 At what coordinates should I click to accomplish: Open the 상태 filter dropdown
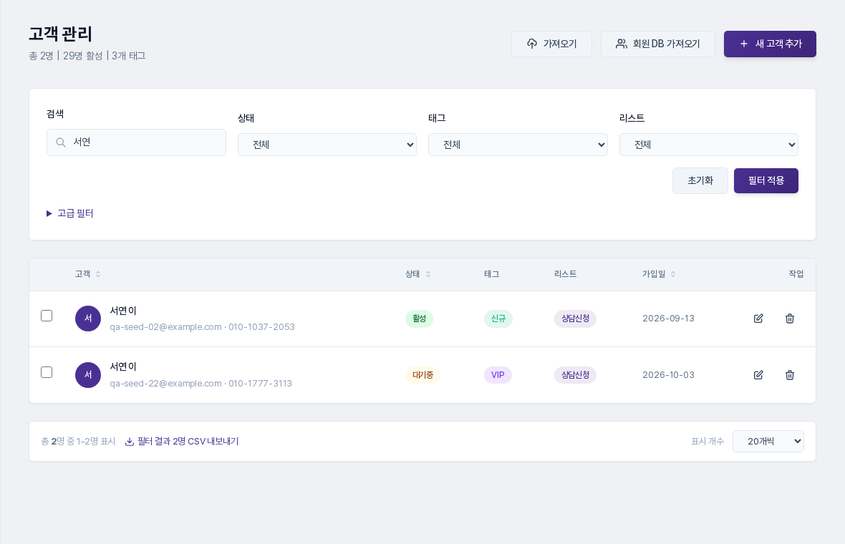(x=327, y=145)
